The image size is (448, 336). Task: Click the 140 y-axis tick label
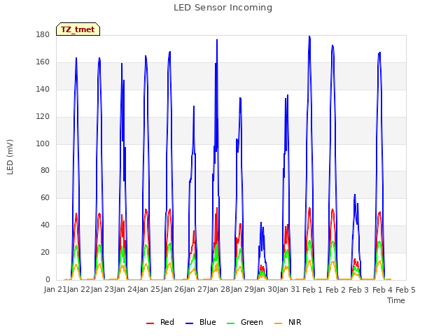coord(43,90)
